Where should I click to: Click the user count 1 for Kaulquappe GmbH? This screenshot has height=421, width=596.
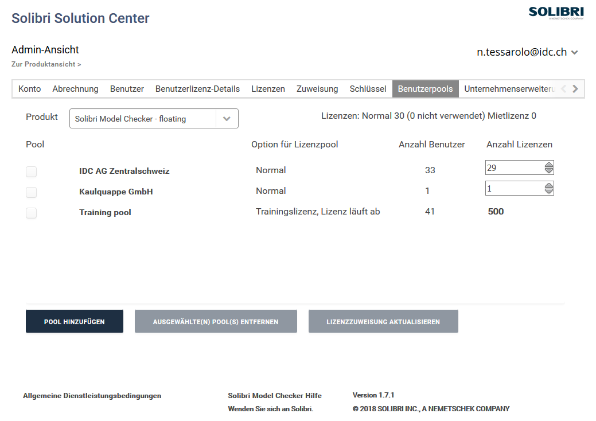[427, 191]
